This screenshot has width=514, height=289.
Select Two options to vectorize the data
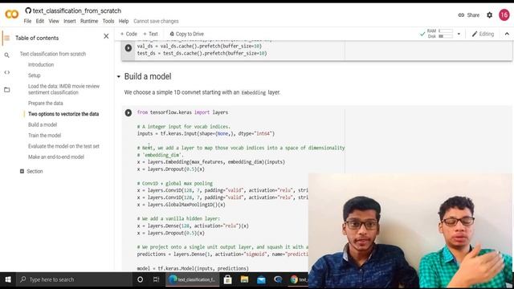coord(63,114)
